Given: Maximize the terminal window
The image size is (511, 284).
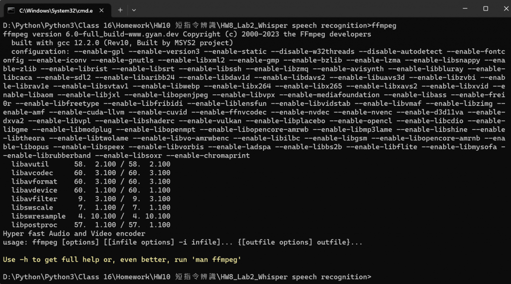Looking at the screenshot, I should [486, 8].
